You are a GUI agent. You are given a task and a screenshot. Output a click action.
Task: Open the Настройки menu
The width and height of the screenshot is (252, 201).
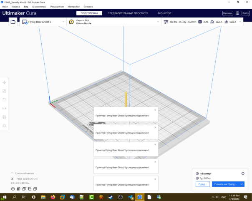point(74,7)
